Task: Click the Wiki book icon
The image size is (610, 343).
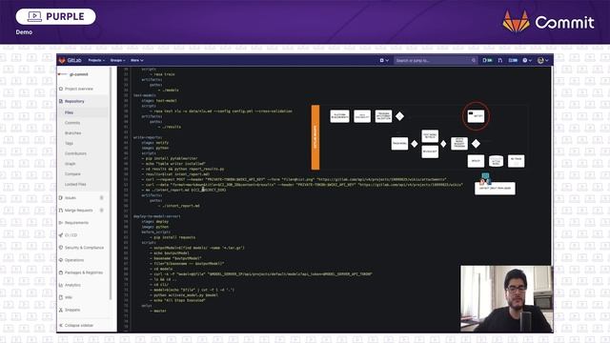Action: tap(61, 297)
